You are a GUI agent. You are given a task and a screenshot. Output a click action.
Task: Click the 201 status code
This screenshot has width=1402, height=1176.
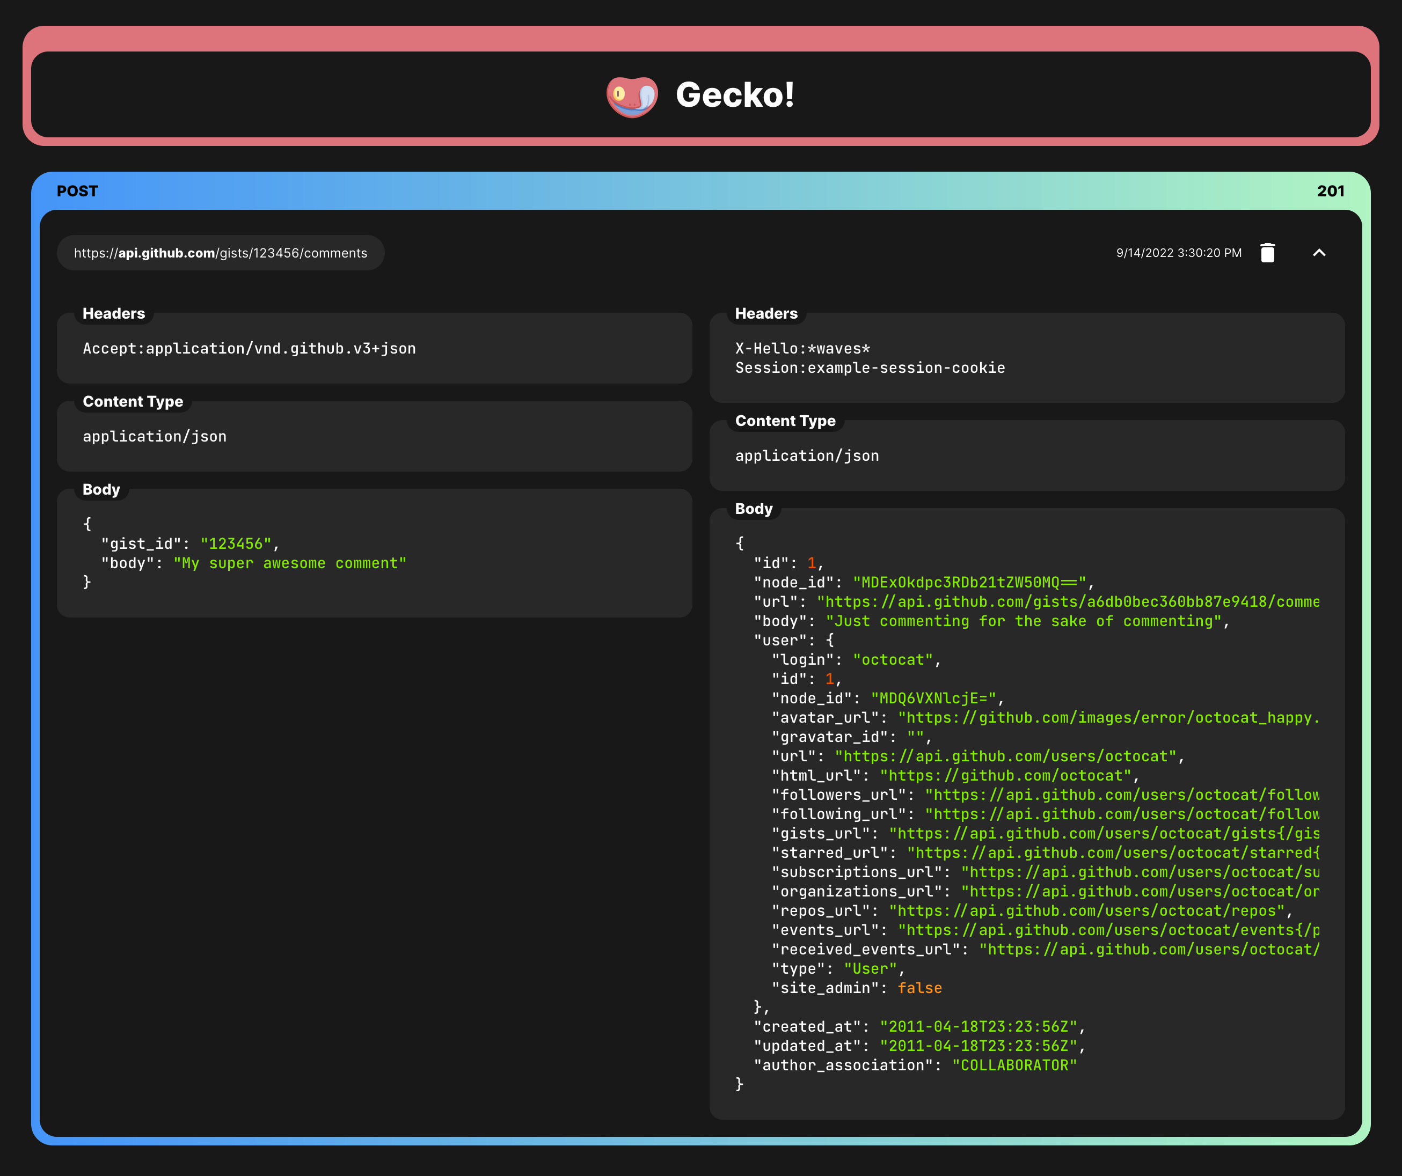click(1331, 191)
